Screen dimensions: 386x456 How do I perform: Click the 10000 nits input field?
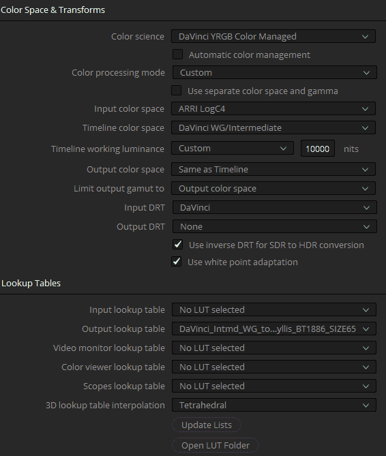(318, 149)
